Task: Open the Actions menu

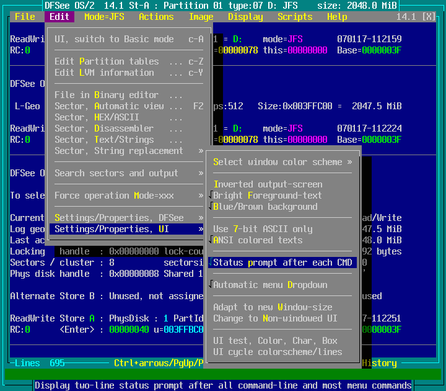Action: tap(156, 17)
